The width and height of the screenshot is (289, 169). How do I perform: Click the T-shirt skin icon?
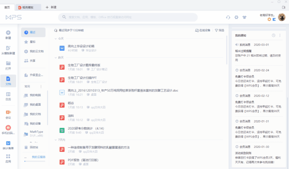click(244, 17)
